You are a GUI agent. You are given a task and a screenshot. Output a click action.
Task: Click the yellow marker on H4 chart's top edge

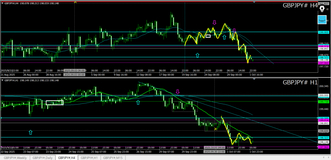pos(75,2)
